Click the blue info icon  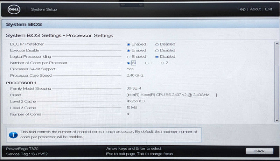[13, 135]
